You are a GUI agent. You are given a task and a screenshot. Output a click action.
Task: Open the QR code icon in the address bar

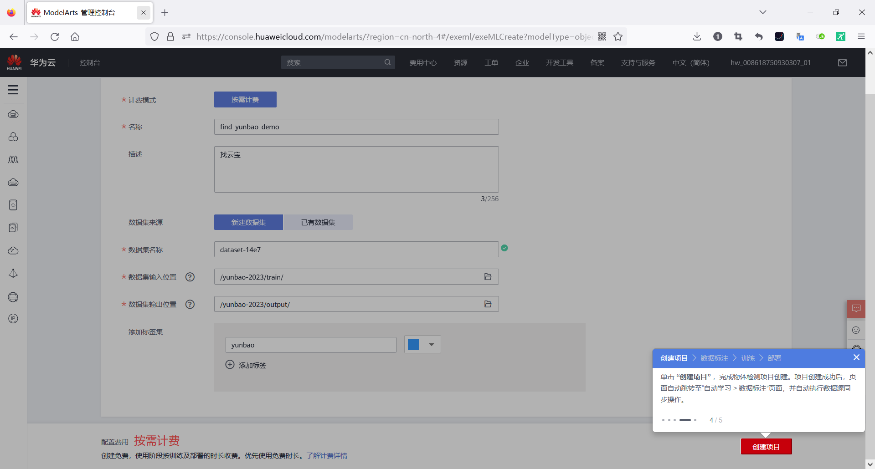(x=602, y=36)
